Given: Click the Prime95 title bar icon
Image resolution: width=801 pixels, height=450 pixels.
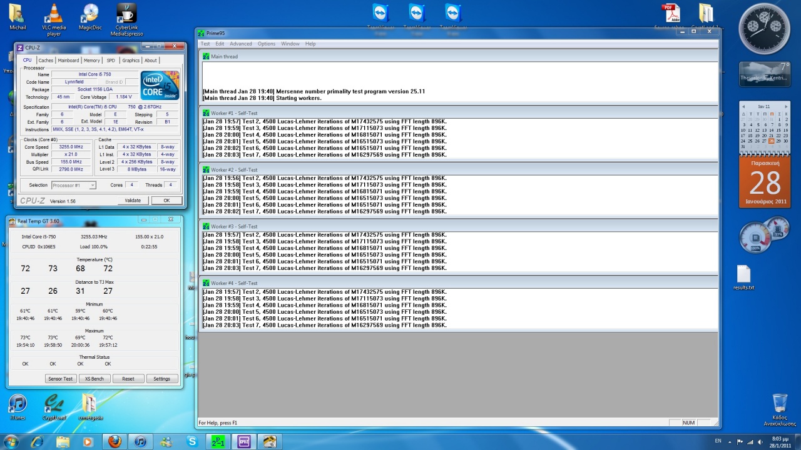Looking at the screenshot, I should [x=201, y=33].
